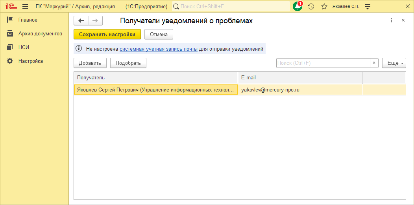Open the Настройка section
This screenshot has width=414, height=205.
click(x=30, y=61)
